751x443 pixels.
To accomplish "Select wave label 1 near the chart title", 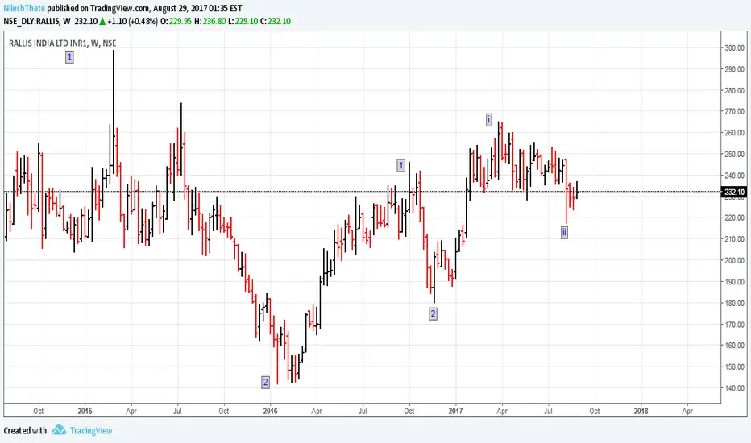I will 69,57.
